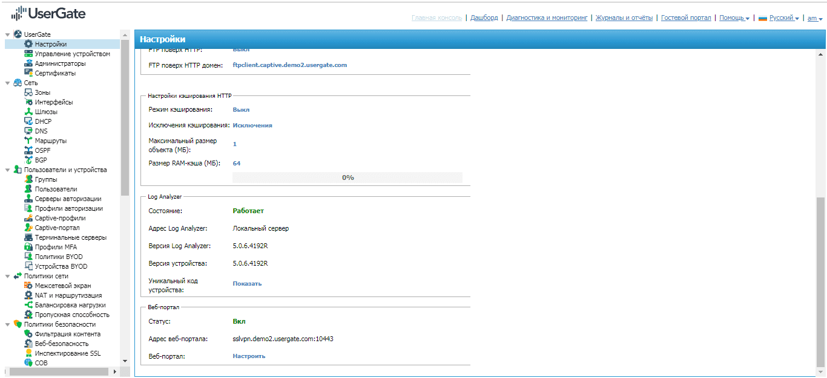827x378 pixels.
Task: Click the 0% cache usage progress bar
Action: click(348, 178)
